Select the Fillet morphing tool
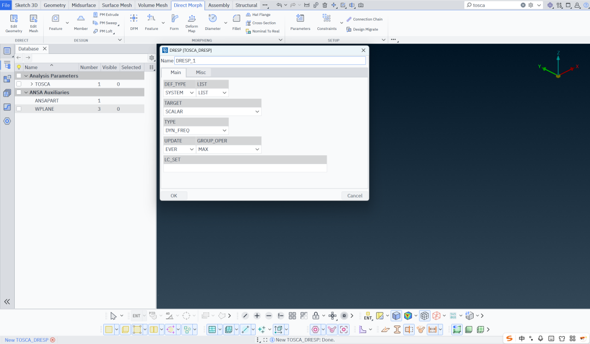 (237, 23)
